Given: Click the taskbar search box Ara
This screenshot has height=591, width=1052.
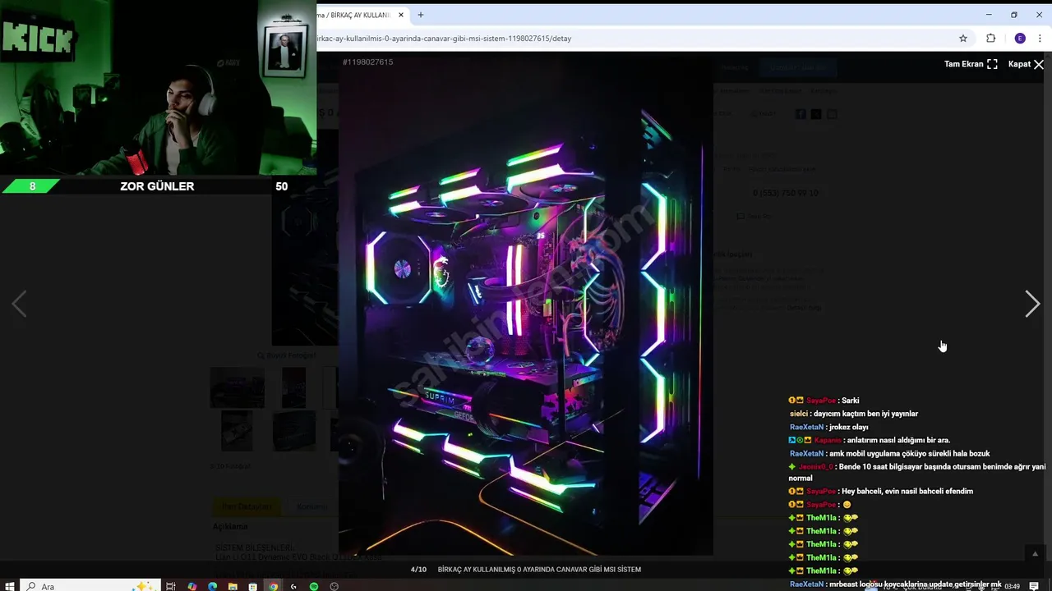Looking at the screenshot, I should tap(90, 586).
